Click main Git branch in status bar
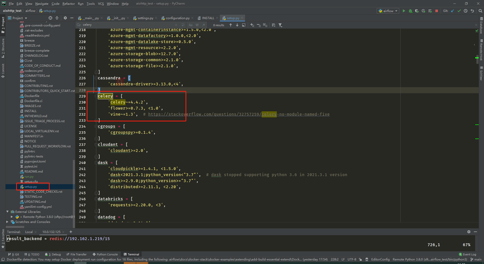The height and width of the screenshot is (264, 484). pyautogui.click(x=476, y=259)
